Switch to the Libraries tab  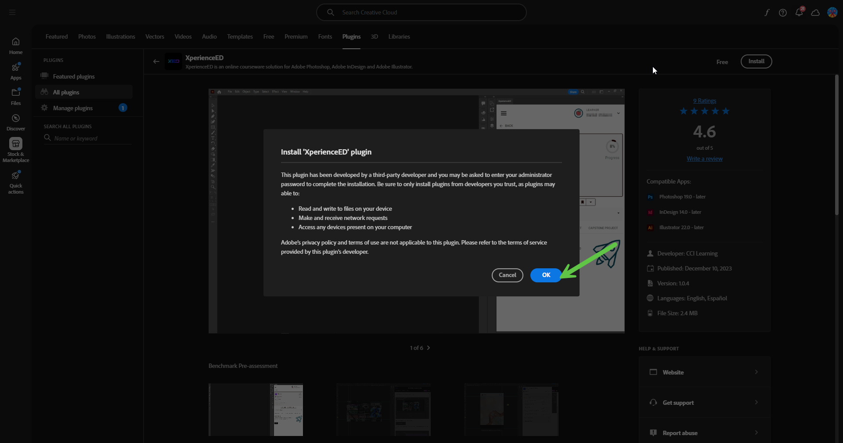tap(399, 37)
